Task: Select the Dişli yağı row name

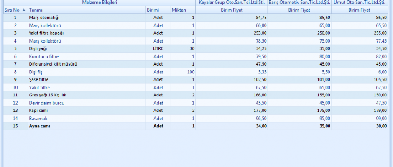Action: (x=38, y=48)
